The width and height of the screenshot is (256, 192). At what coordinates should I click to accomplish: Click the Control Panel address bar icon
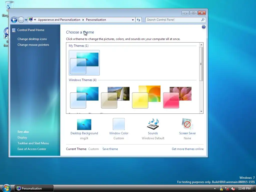(x=31, y=19)
